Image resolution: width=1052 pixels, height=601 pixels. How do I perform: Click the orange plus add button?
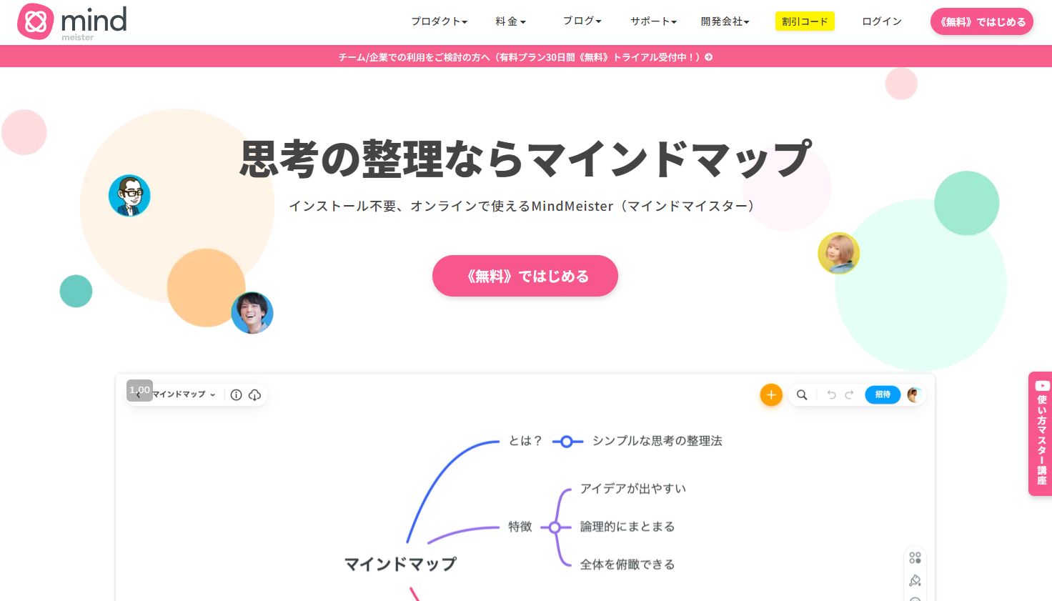coord(771,394)
